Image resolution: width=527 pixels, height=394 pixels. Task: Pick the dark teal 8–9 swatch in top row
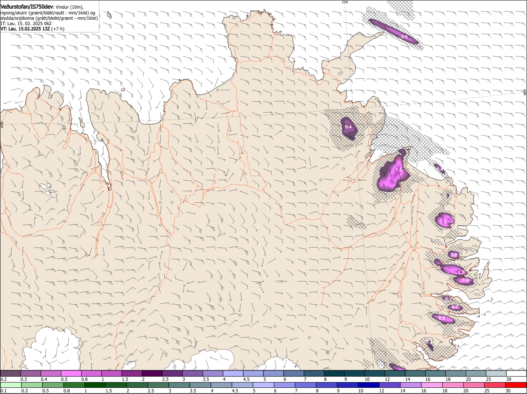click(x=334, y=373)
